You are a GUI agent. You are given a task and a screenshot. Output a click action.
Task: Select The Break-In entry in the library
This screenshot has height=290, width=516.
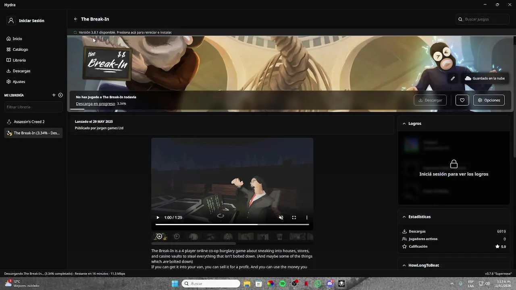coord(33,133)
